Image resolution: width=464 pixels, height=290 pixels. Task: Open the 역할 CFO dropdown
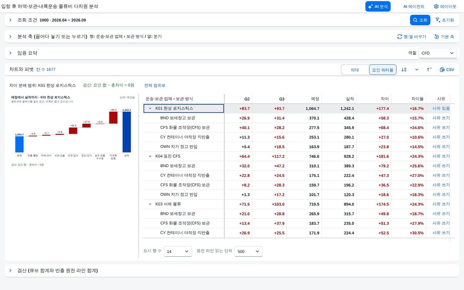point(438,53)
